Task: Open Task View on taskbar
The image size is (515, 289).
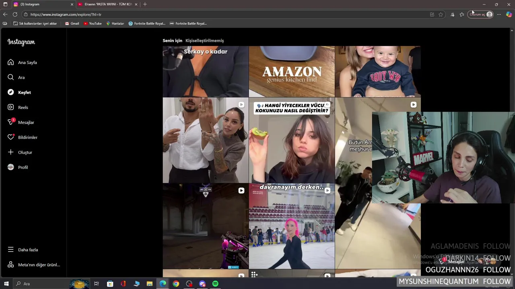Action: [97, 284]
